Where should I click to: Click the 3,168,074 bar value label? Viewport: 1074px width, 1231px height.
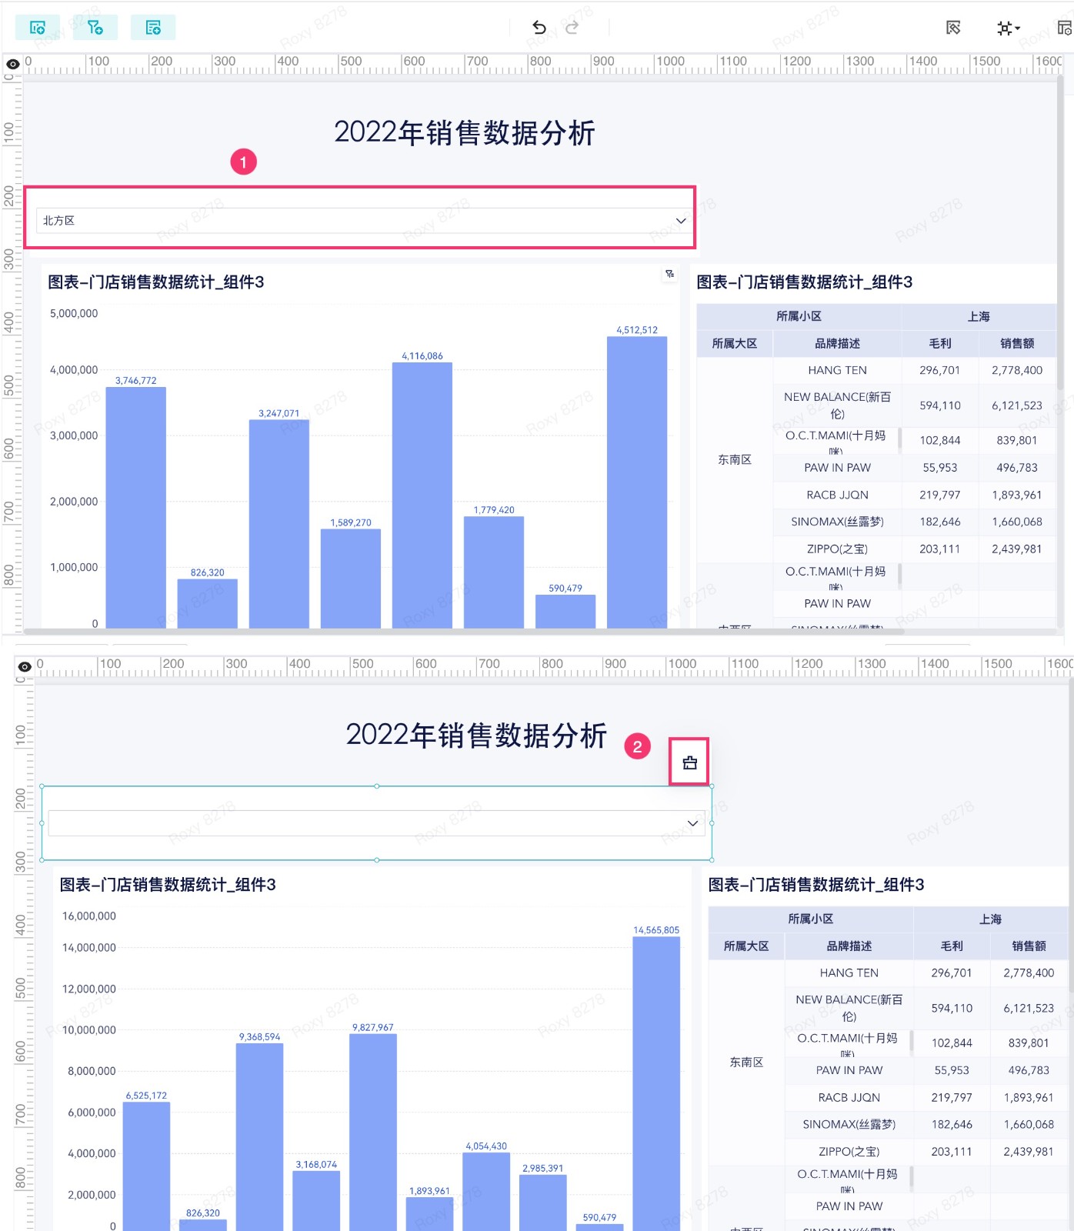316,1165
